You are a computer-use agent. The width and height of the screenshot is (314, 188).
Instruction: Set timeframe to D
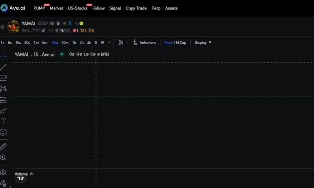[96, 43]
